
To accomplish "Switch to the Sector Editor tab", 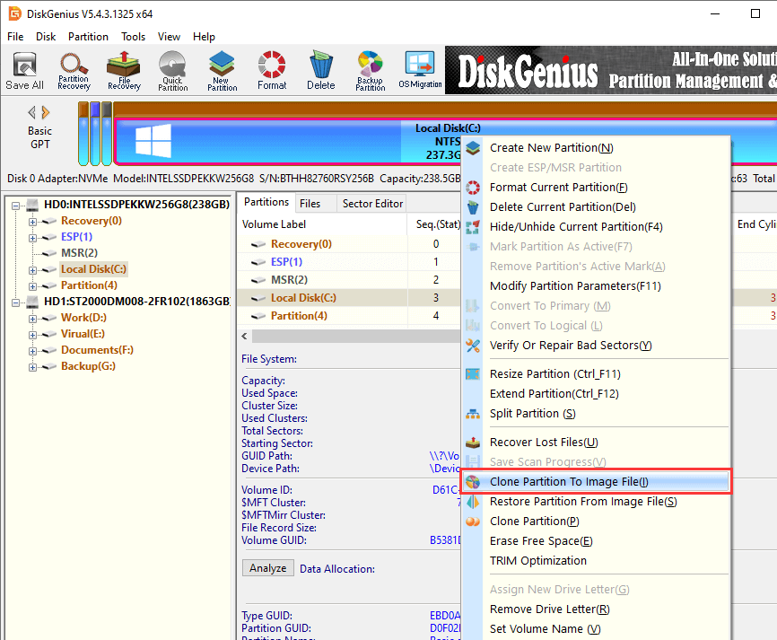I will coord(372,204).
